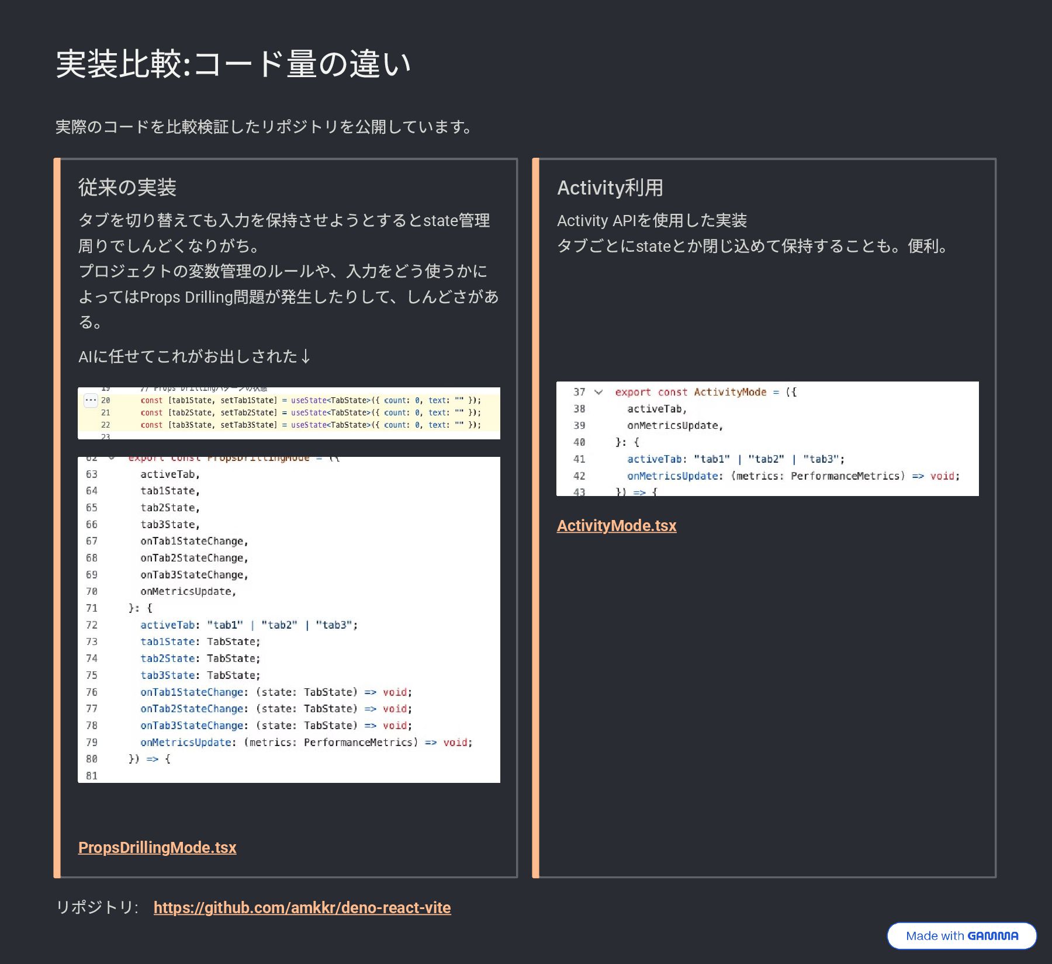Click code line 76 onTab1StateChange type
Screen dimensions: 1052x964
pos(276,692)
